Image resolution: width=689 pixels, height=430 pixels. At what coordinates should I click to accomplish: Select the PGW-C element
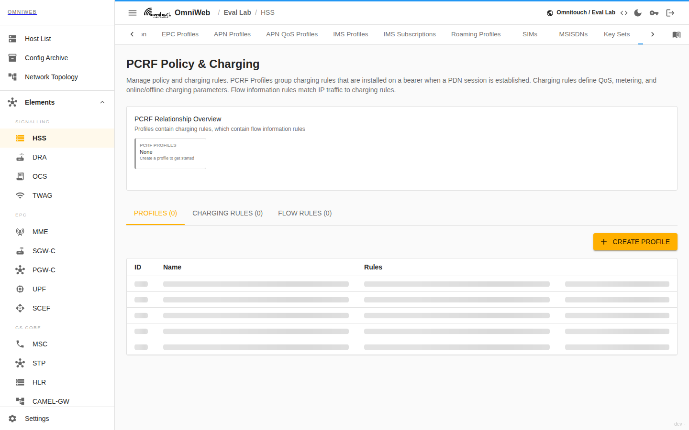(x=57, y=270)
